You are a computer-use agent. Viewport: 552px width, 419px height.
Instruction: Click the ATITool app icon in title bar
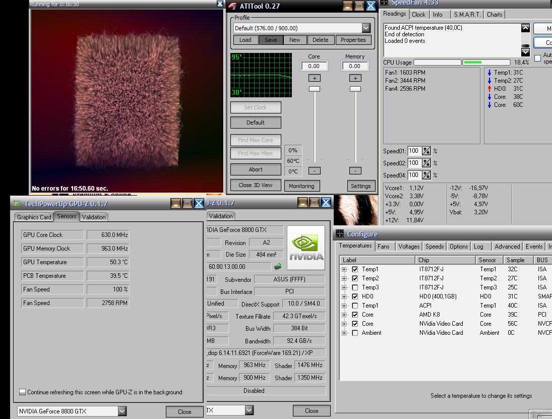point(232,6)
